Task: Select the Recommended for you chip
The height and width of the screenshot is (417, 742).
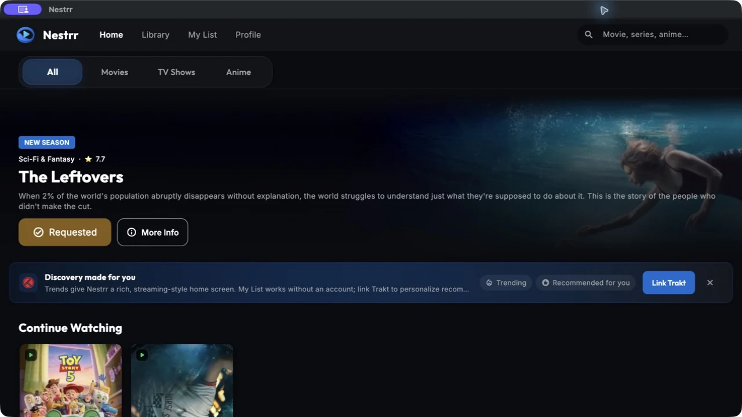Action: (x=585, y=283)
